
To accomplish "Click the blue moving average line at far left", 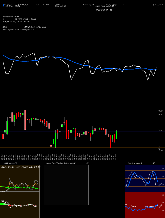I will [2, 55].
